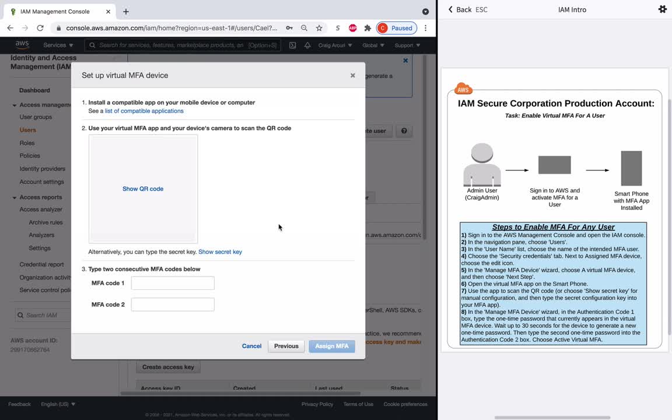Viewport: 672px width, 420px height.
Task: Open Analyzers in sidebar
Action: click(41, 235)
